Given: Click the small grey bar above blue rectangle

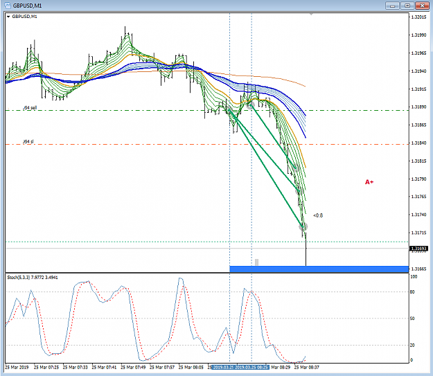Looking at the screenshot, I should point(256,262).
